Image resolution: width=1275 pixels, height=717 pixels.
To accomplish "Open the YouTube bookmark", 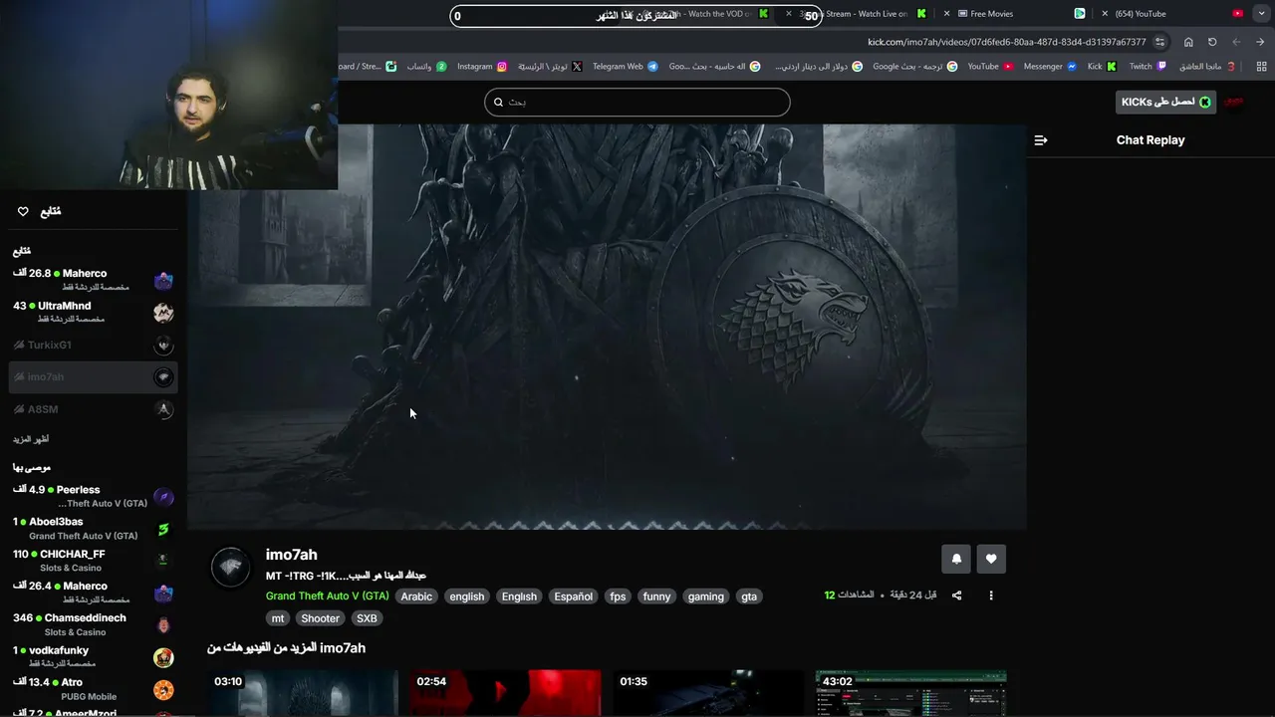I will 990,67.
